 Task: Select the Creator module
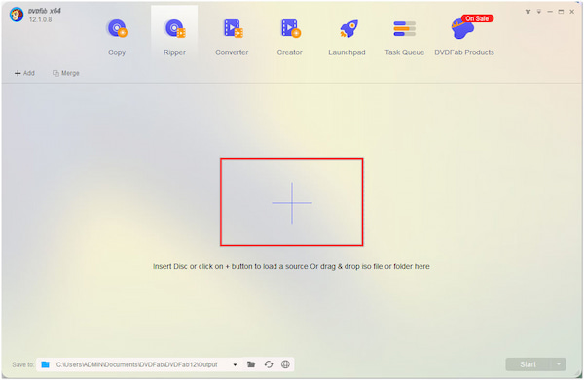click(289, 37)
